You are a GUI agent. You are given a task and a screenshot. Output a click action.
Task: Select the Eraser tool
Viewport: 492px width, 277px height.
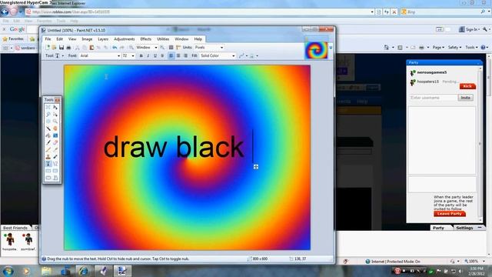[55, 142]
